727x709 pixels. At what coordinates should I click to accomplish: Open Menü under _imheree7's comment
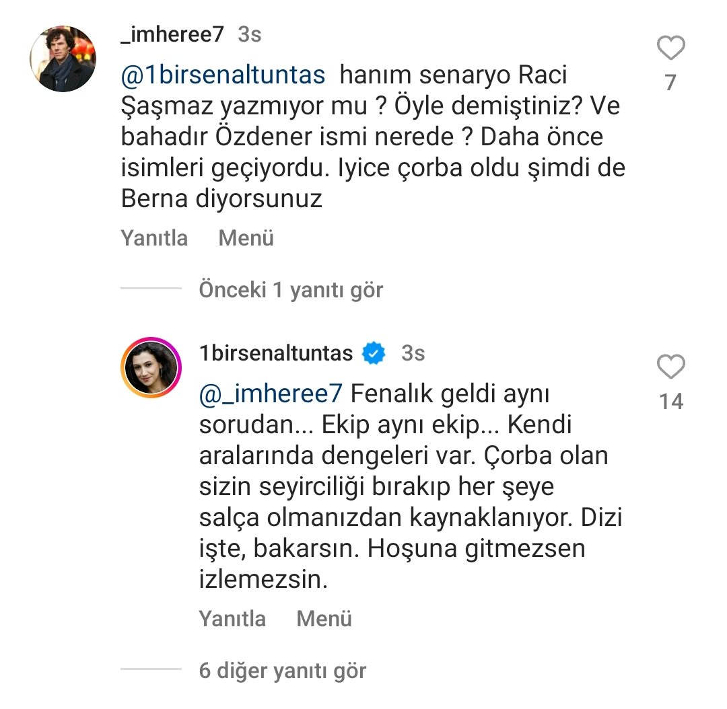pos(246,238)
